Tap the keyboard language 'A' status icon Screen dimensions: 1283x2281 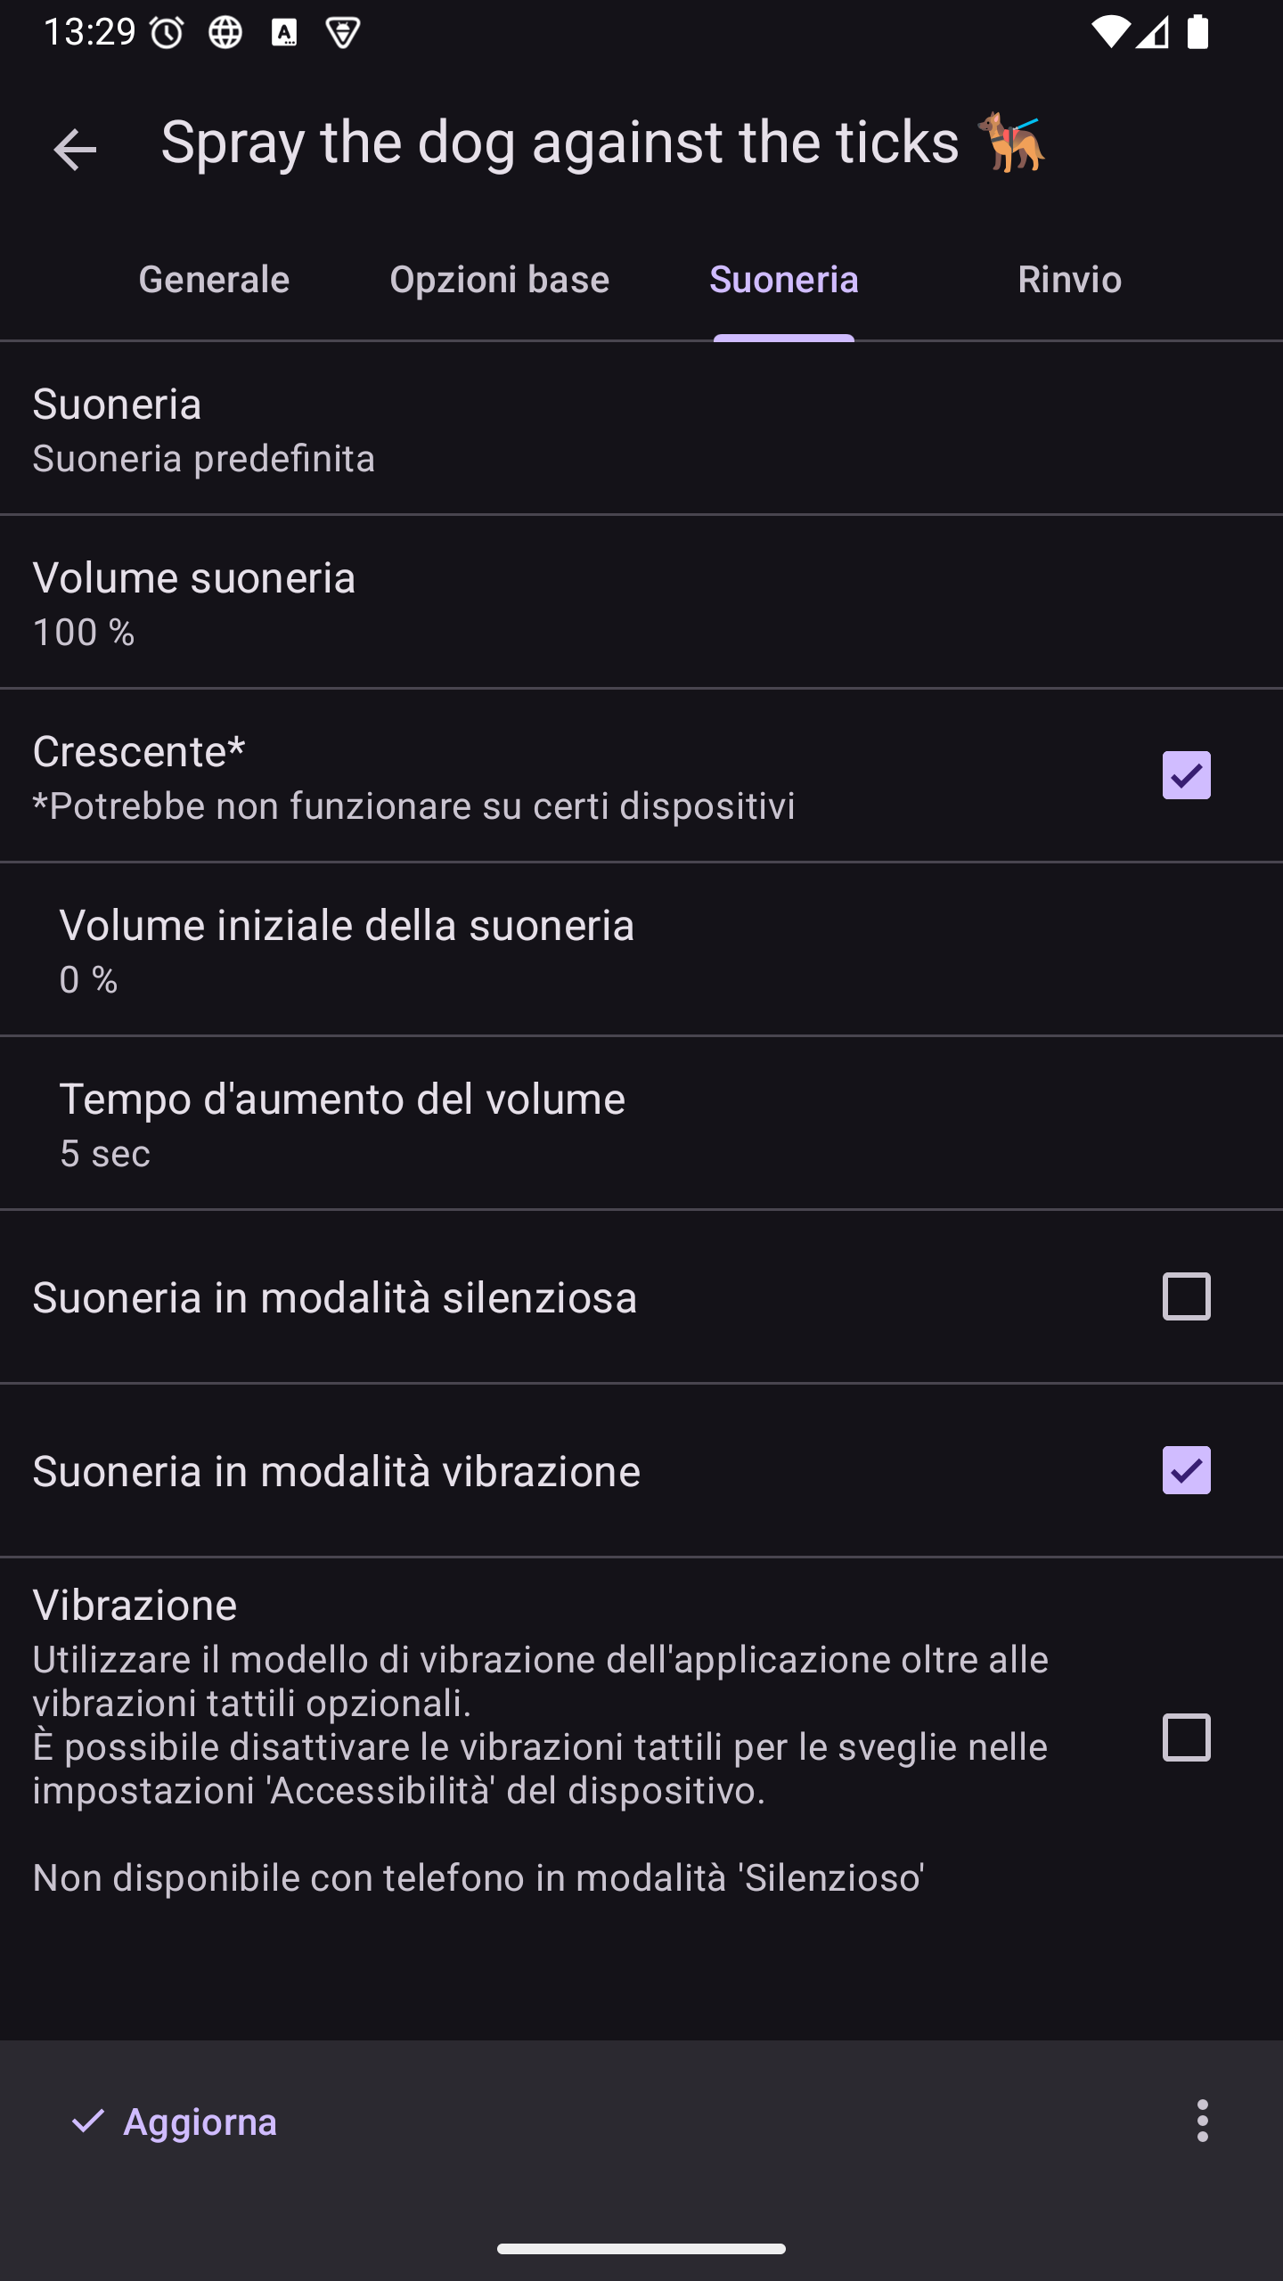(284, 34)
